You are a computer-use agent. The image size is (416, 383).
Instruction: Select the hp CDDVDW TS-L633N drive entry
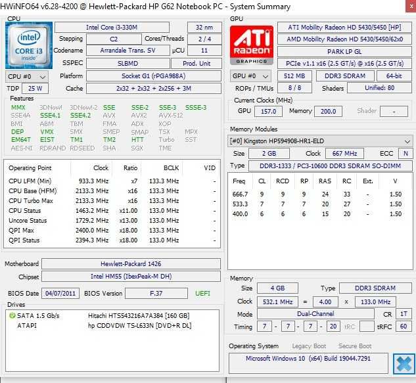pos(112,325)
